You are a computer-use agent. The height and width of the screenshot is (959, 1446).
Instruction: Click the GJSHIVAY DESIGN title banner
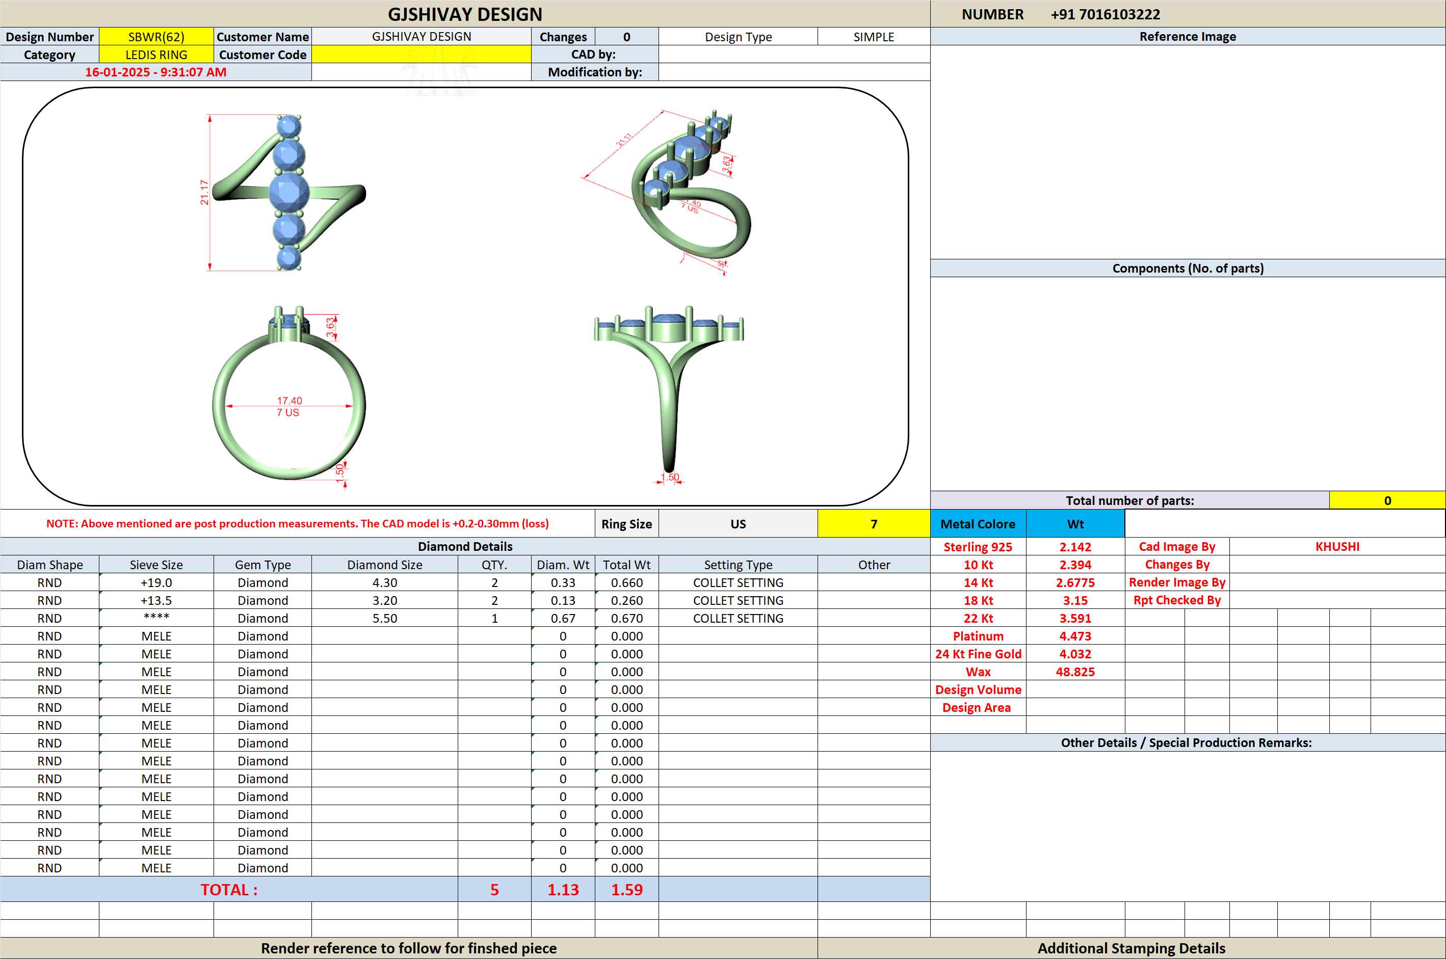465,13
